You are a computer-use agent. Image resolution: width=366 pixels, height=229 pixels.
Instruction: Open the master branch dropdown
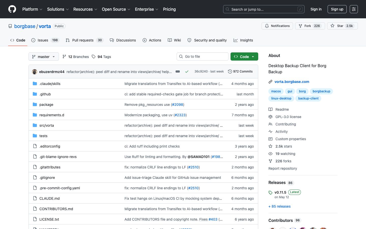pos(44,56)
